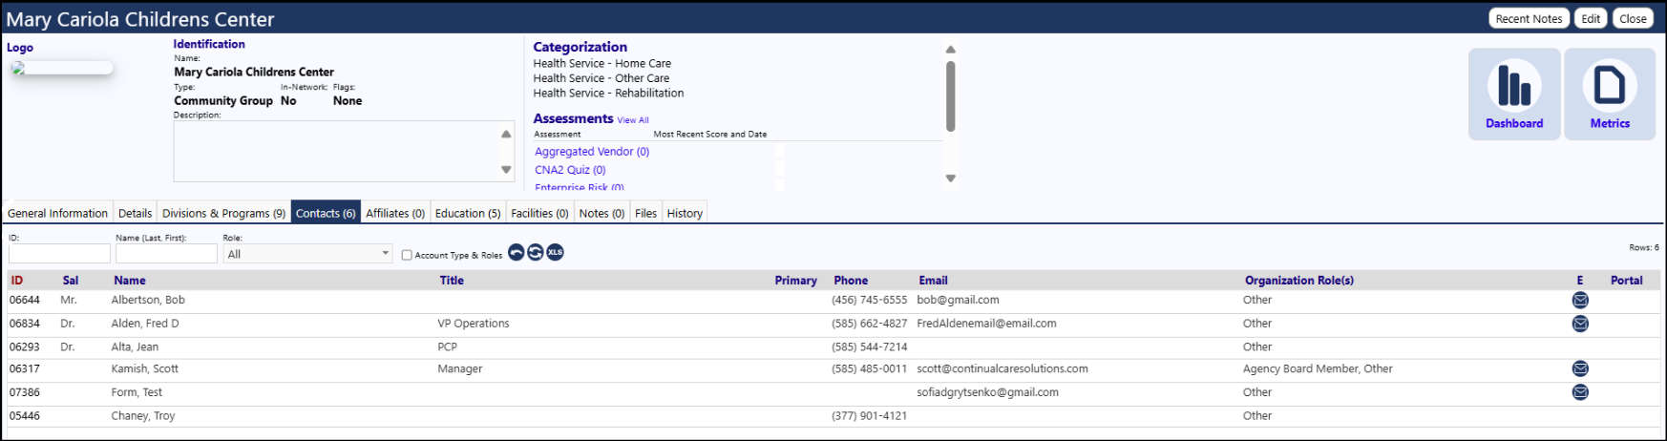Click the Description box scroll-up arrow
The image size is (1667, 441).
point(506,134)
